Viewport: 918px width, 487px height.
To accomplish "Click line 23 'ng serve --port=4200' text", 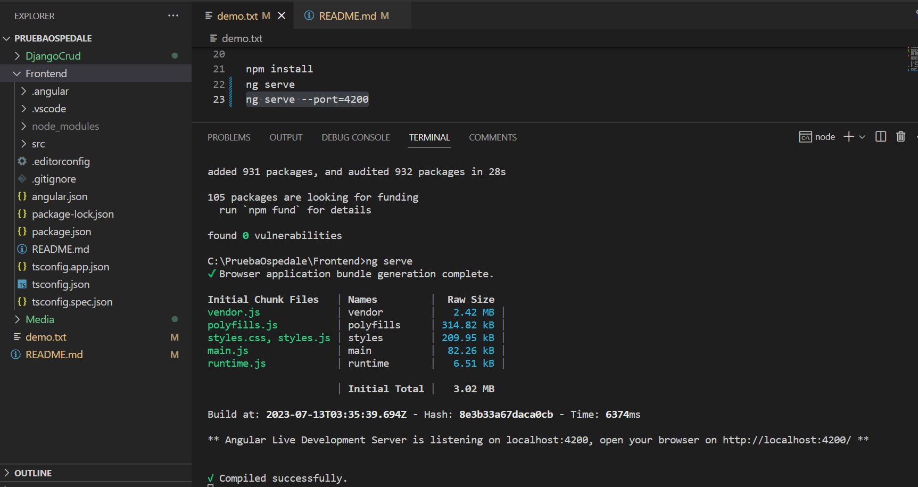I will (x=307, y=100).
